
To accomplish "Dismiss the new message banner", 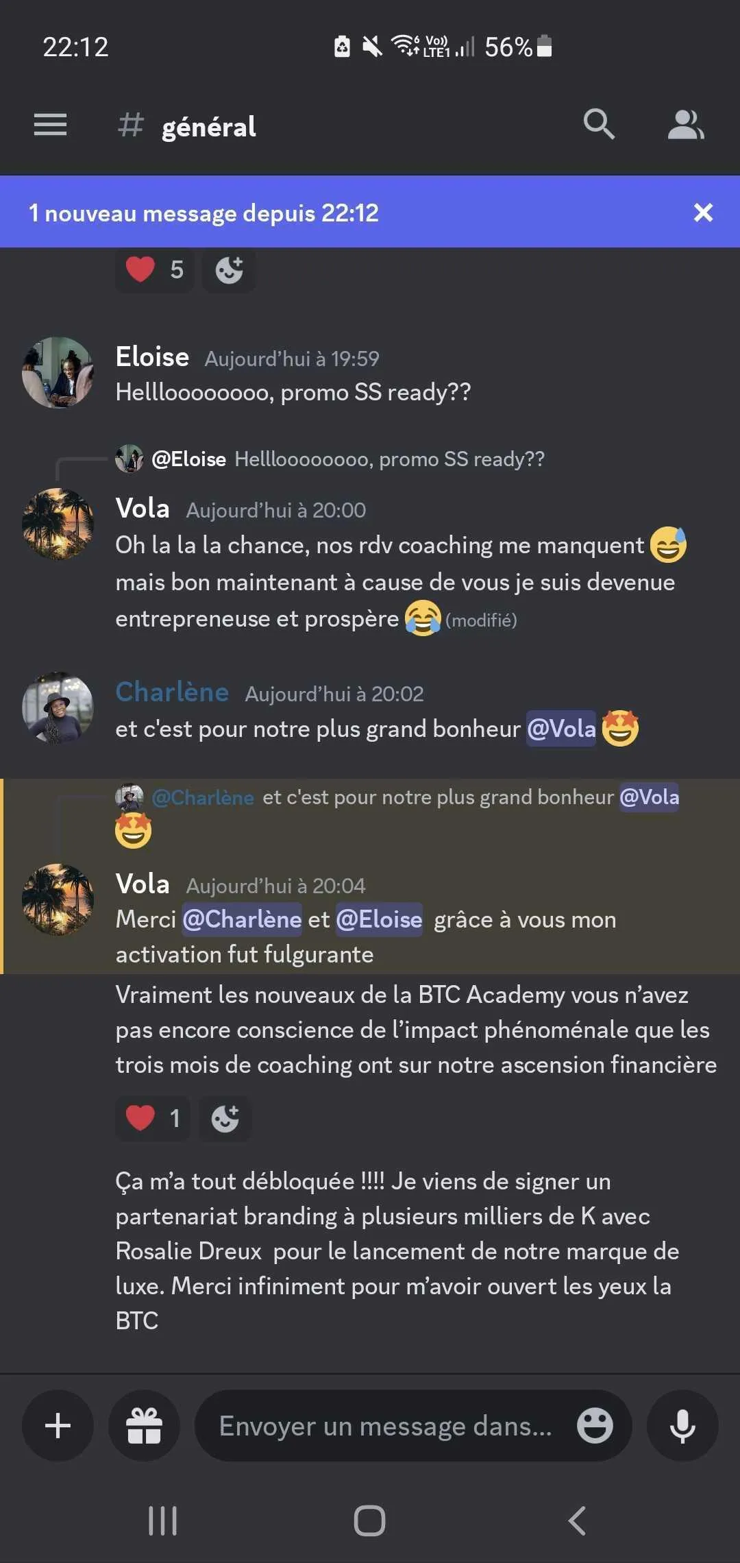I will click(703, 213).
